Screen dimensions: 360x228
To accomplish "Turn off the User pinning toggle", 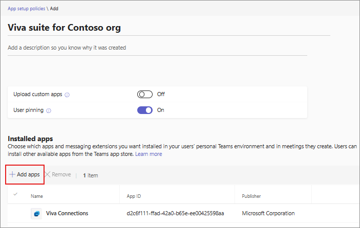I will tap(145, 110).
